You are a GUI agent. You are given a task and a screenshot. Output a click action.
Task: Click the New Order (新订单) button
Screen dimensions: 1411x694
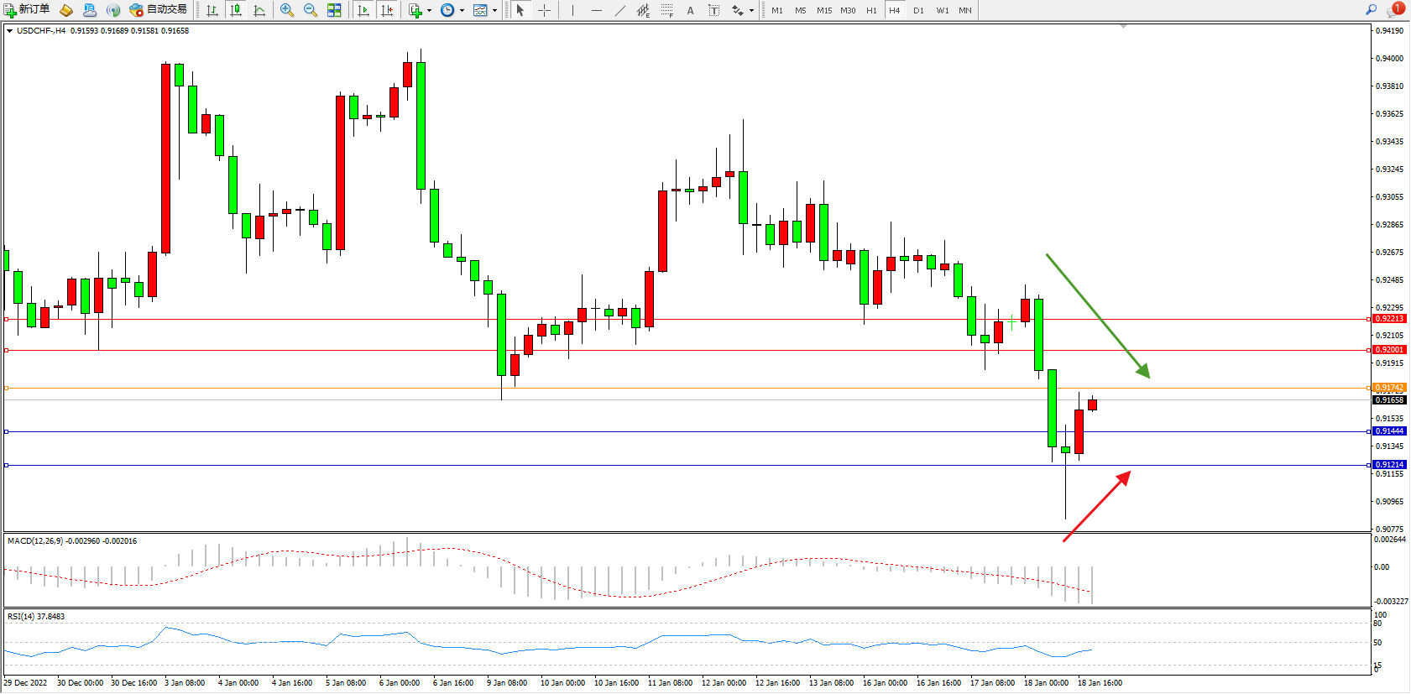27,10
